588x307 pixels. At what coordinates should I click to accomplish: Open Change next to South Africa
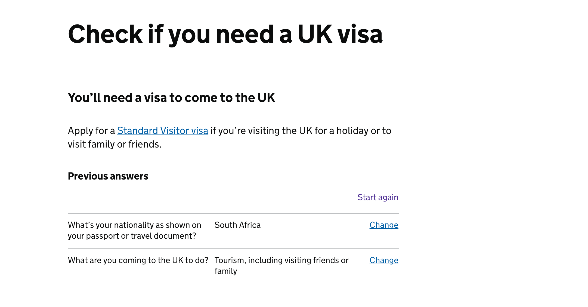[383, 225]
